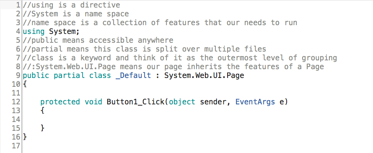Click the 'public' keyword on line 9
Viewport: 373px width, 153px height.
[x=36, y=76]
